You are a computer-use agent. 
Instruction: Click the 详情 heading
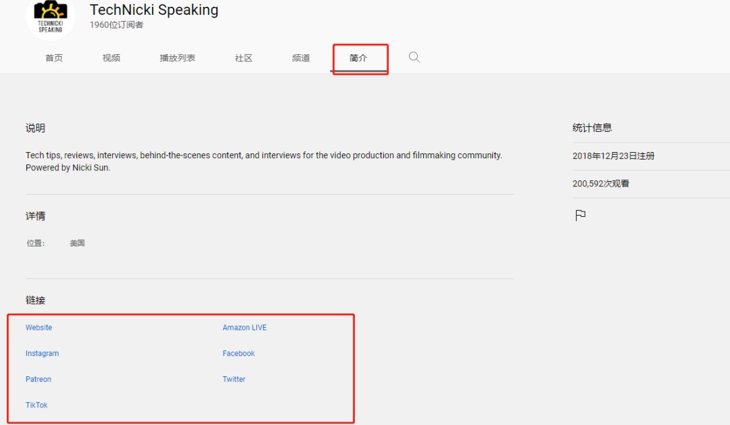35,216
